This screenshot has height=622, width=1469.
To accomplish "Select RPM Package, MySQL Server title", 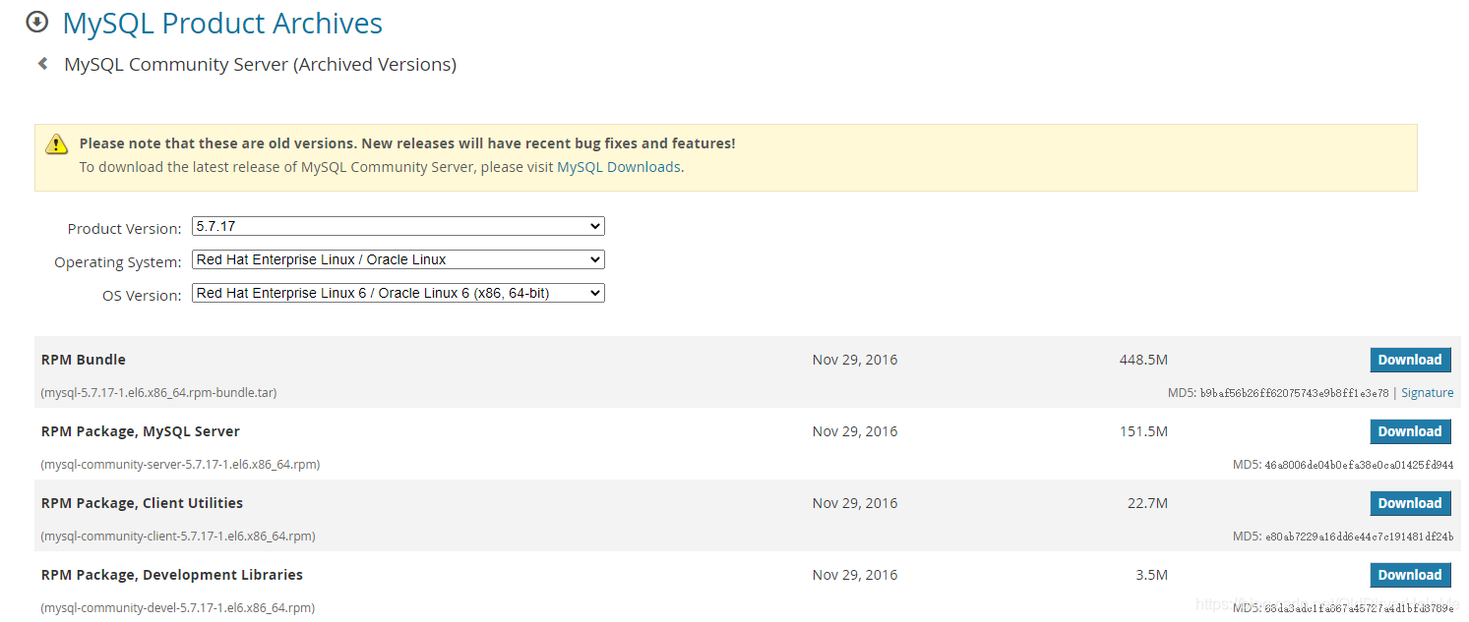I will 141,431.
